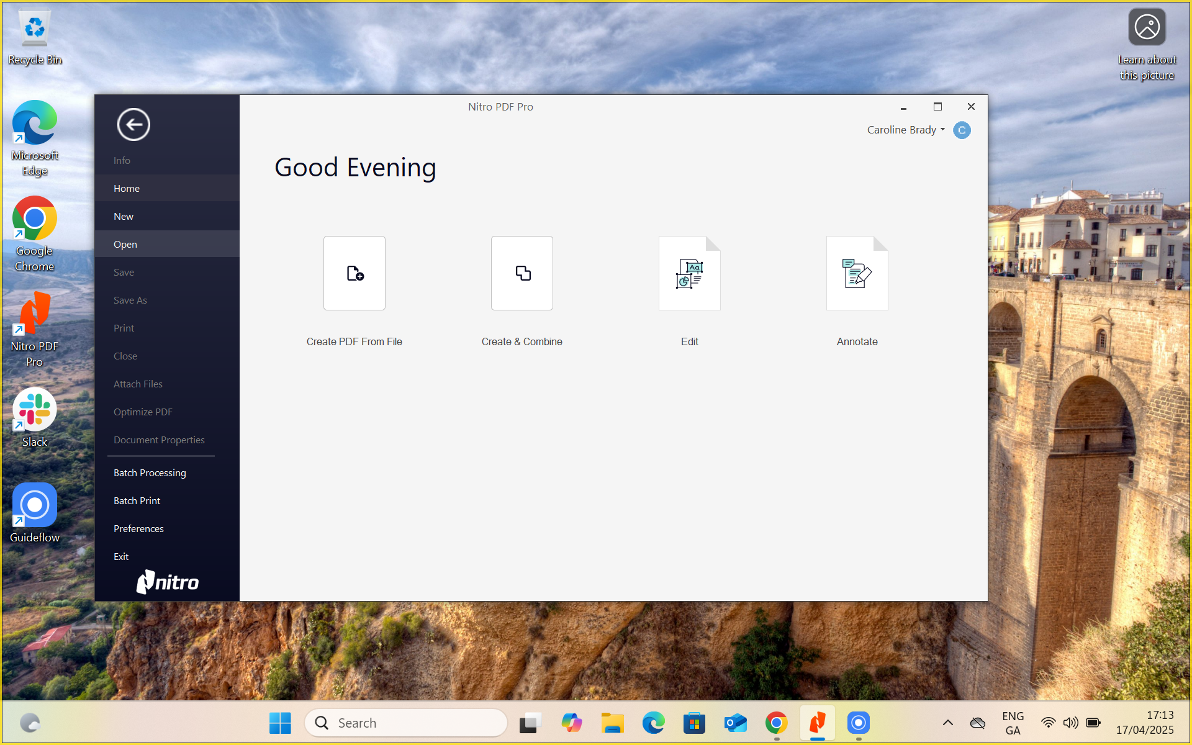Open Document Properties from the sidebar

click(x=167, y=440)
